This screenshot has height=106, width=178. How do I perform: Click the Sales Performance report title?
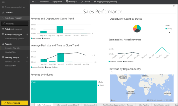click(103, 12)
